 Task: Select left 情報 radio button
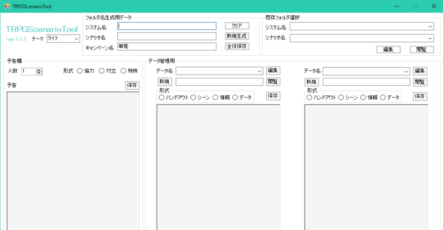[x=221, y=97]
